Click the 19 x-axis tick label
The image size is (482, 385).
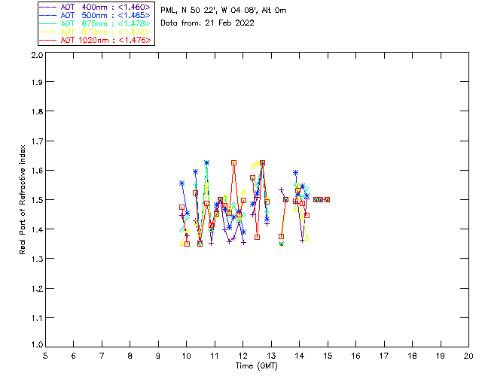tap(441, 356)
